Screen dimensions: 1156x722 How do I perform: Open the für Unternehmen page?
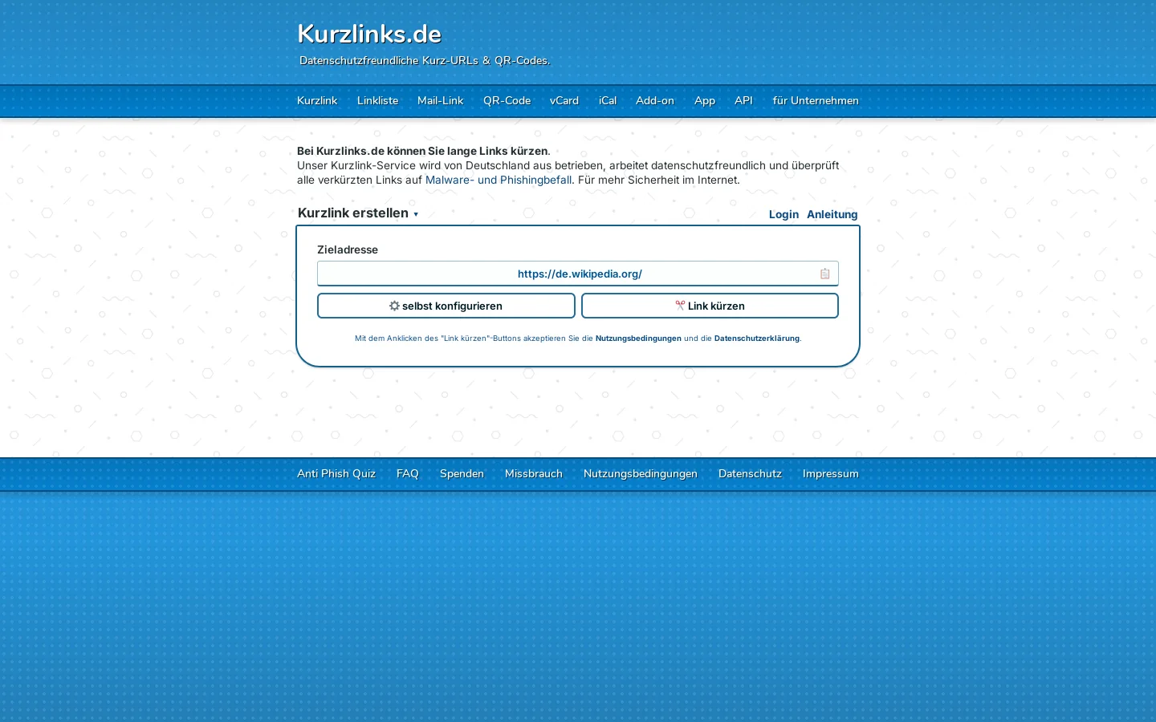click(816, 100)
